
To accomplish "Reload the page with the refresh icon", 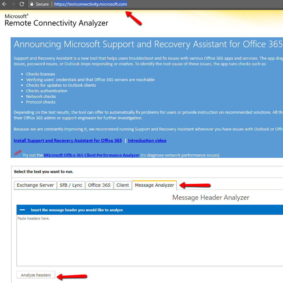I will 22,4.
